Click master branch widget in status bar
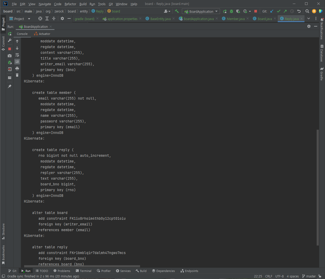The width and height of the screenshot is (325, 279). tap(309, 276)
